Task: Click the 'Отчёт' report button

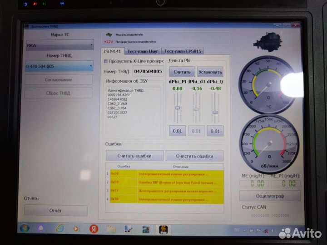Action: pos(56,211)
